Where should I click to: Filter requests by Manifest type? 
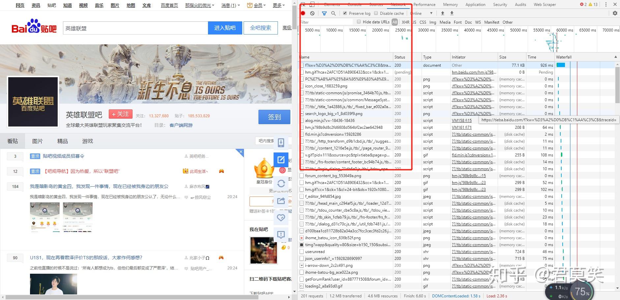pyautogui.click(x=491, y=22)
